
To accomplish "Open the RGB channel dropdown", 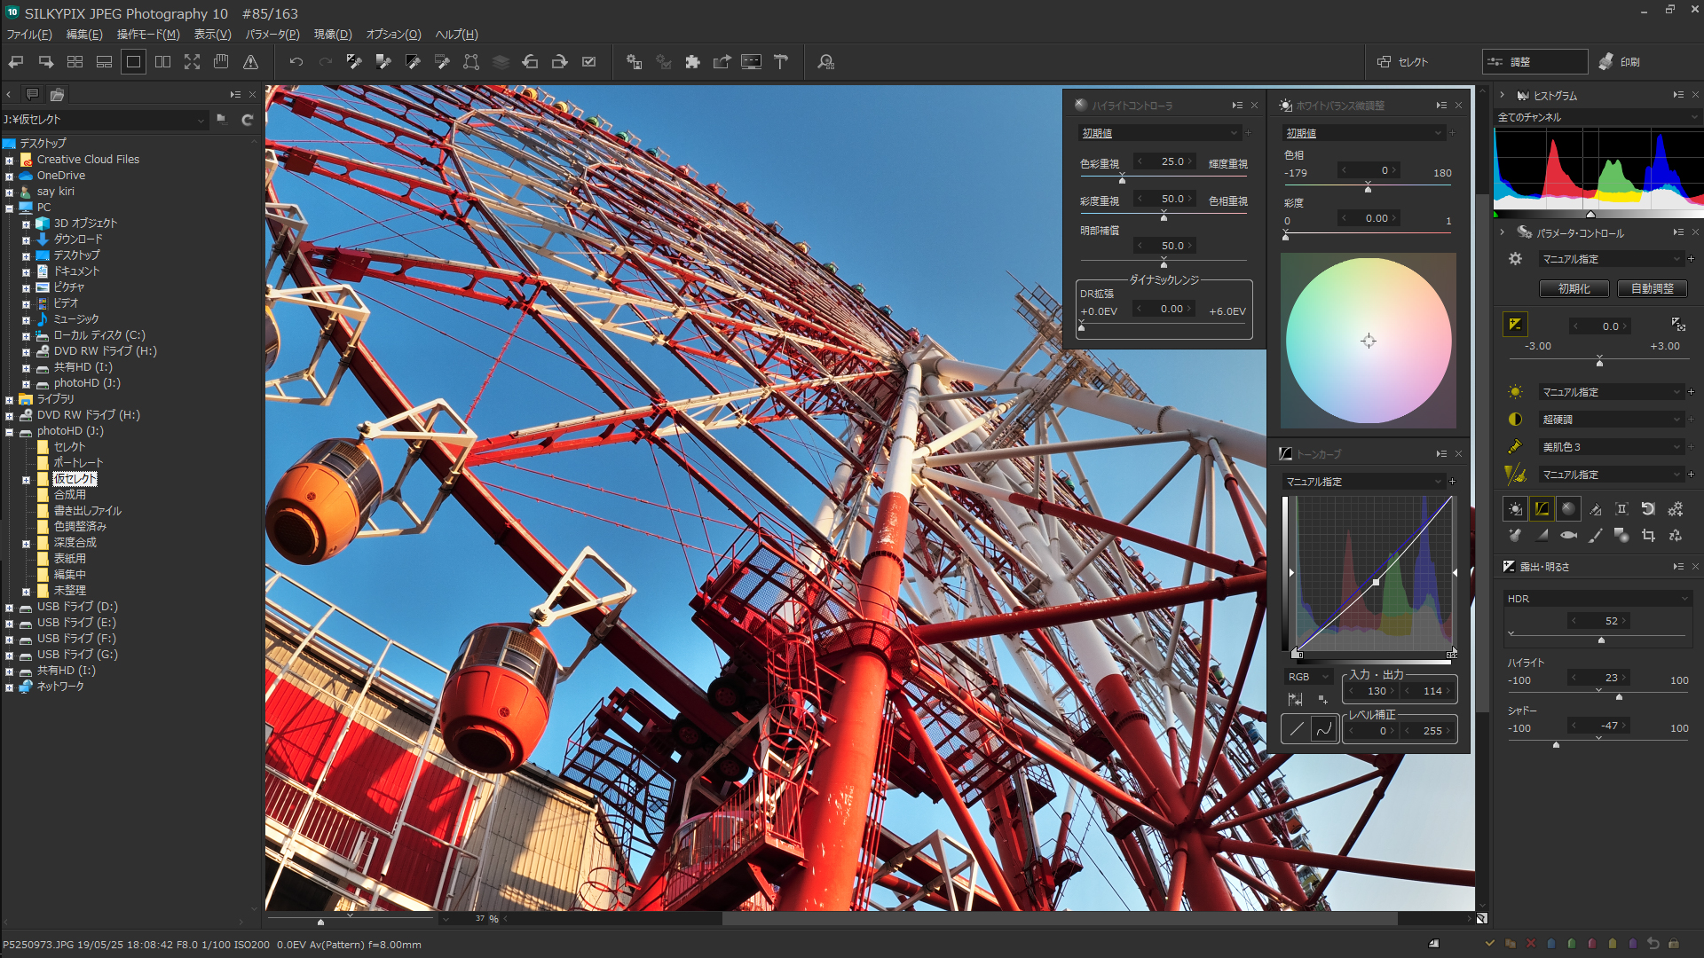I will pyautogui.click(x=1308, y=677).
